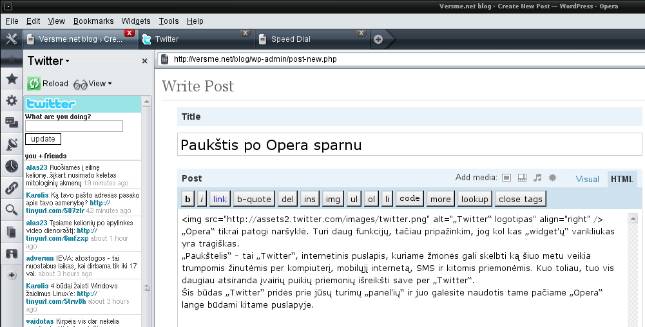Viewport: 645px width, 327px height.
Task: Open the View dropdown with glasses icon
Action: 93,84
